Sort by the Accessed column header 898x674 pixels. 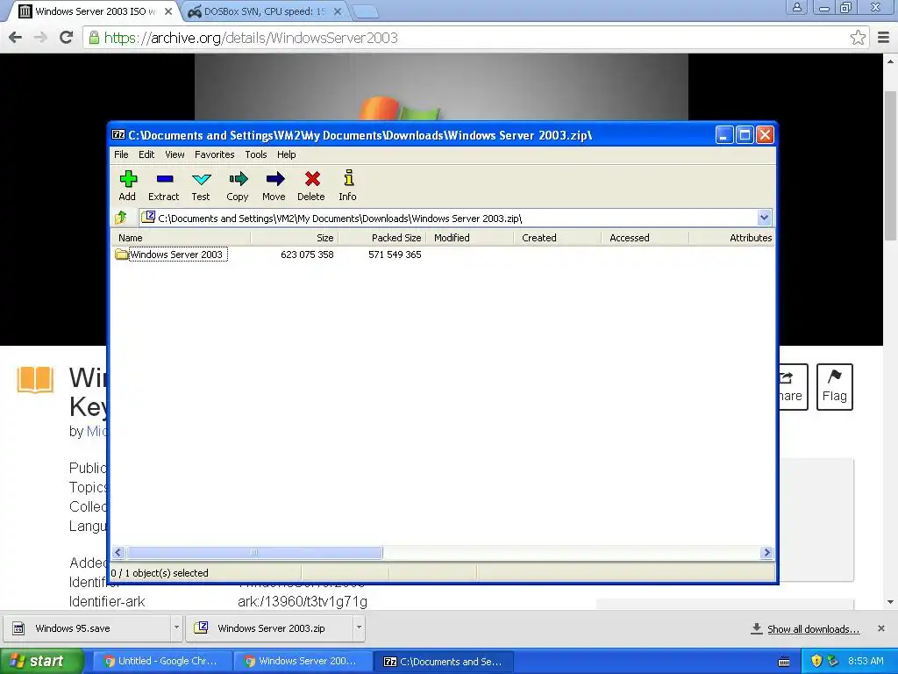coord(645,238)
